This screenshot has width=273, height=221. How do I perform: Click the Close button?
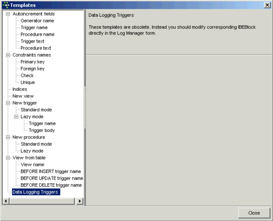point(254,213)
